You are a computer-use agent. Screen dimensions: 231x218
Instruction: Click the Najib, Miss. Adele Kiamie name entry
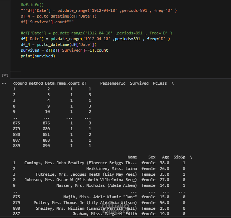tap(100, 197)
